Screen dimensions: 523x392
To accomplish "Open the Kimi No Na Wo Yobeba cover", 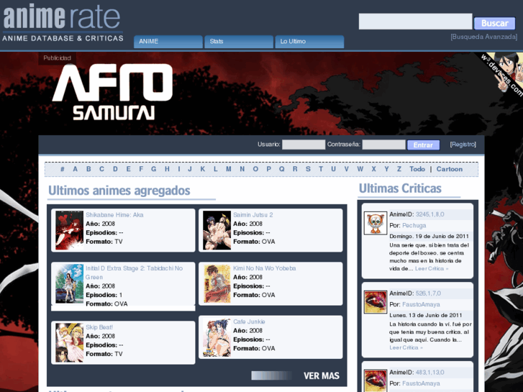I will click(x=217, y=283).
